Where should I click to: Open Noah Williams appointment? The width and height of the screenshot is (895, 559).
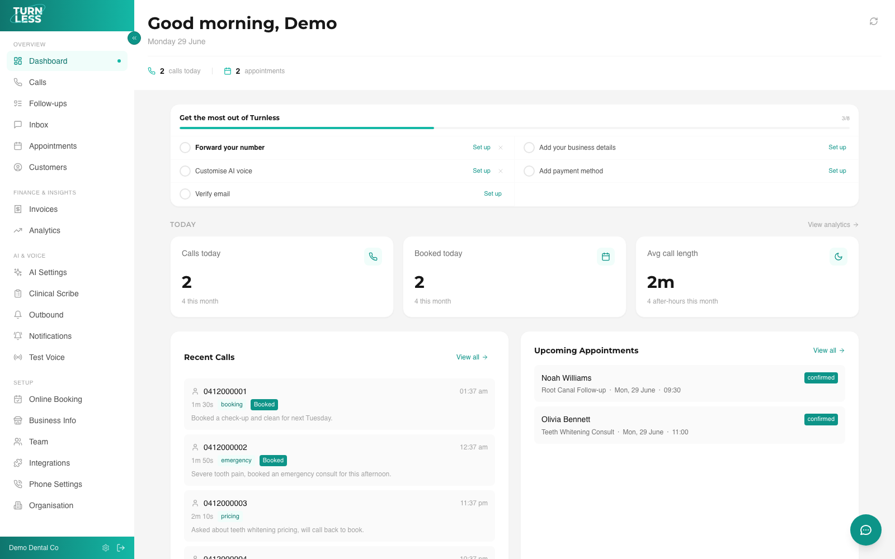tap(690, 383)
